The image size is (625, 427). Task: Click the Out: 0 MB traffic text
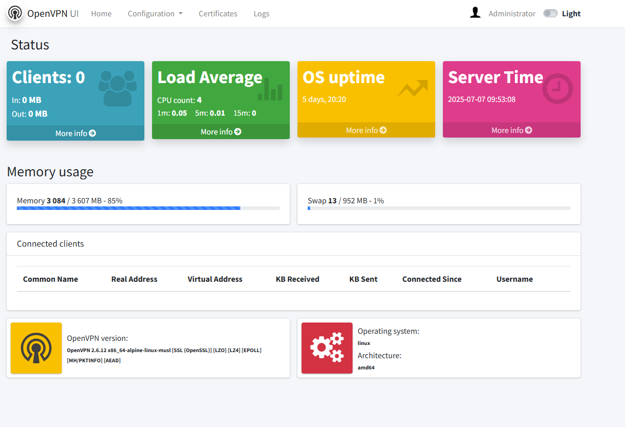pos(30,114)
